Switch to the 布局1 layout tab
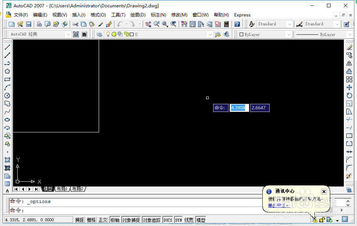 click(x=62, y=189)
